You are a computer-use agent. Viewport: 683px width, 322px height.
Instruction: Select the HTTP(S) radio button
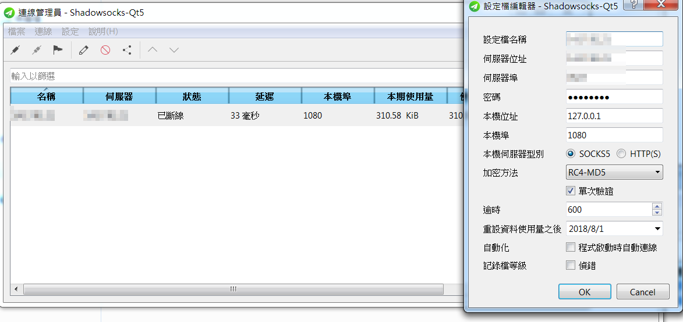point(621,153)
